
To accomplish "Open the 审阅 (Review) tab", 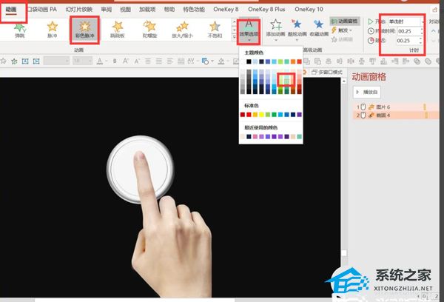I will pos(106,10).
